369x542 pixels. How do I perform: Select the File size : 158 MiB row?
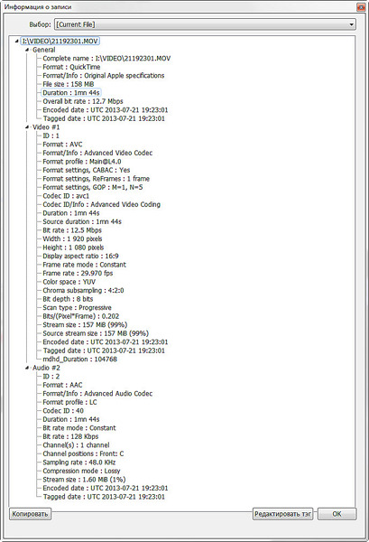[69, 84]
